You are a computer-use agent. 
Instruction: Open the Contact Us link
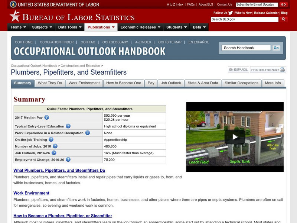(225, 4)
